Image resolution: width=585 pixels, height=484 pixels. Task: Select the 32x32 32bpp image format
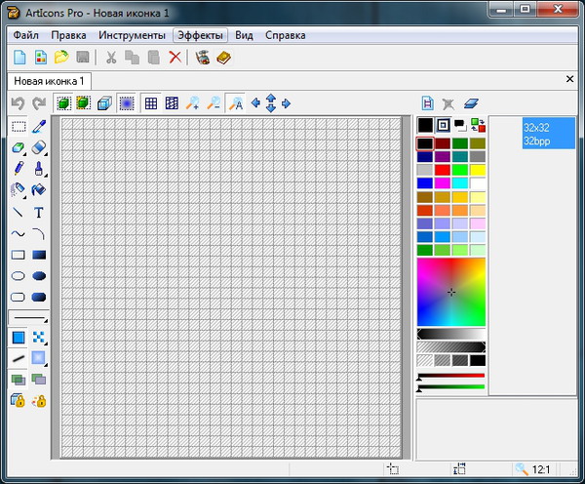[535, 134]
